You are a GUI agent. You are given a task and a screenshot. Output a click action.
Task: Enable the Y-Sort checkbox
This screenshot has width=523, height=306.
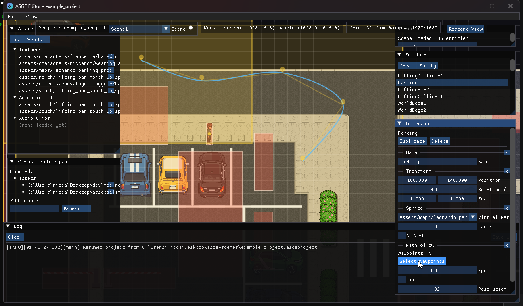click(402, 236)
